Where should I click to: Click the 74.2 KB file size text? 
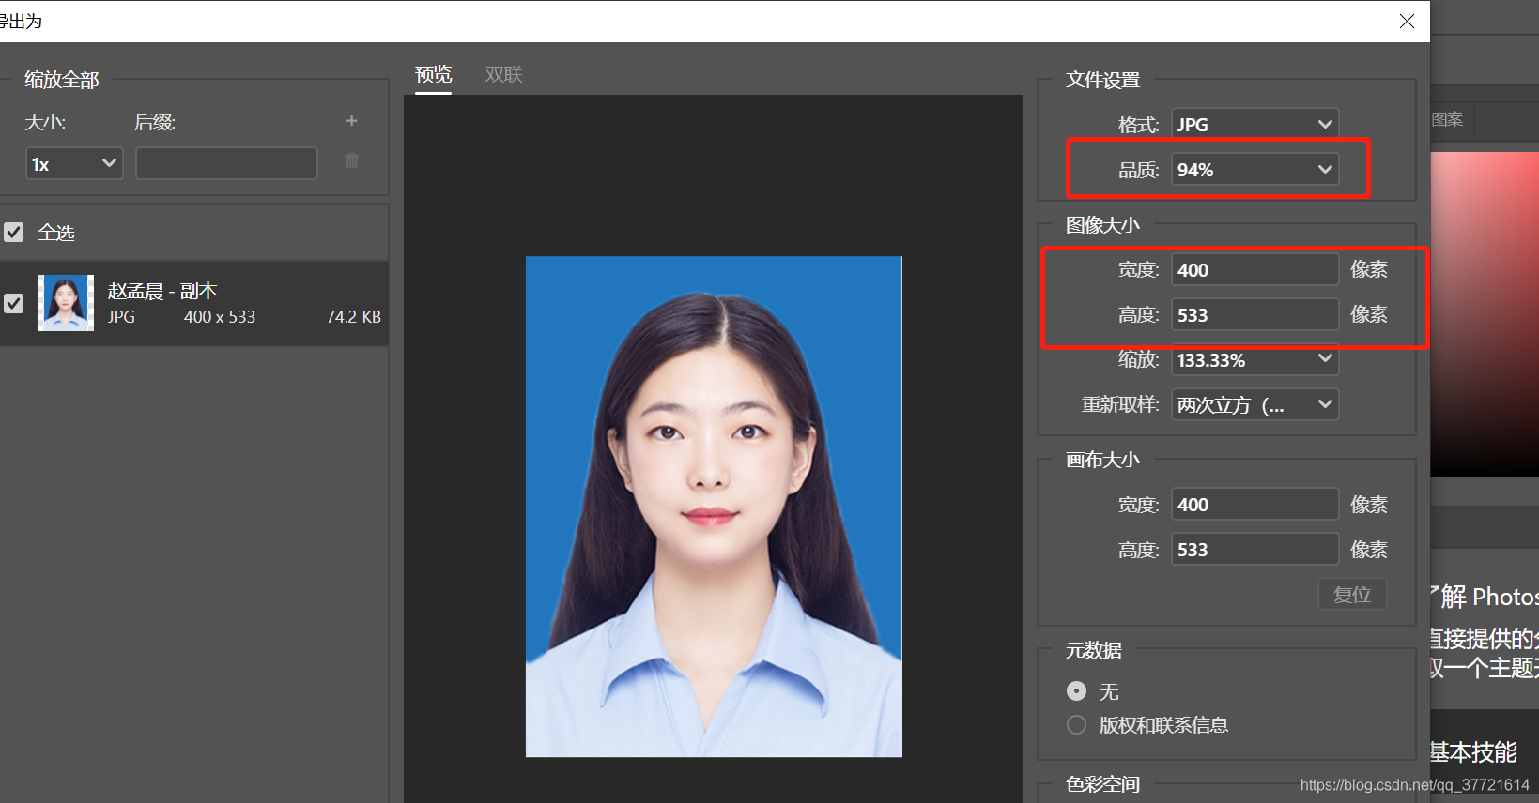tap(353, 317)
